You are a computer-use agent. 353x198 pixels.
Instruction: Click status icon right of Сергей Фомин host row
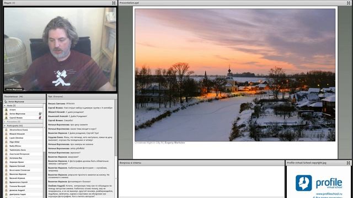[40, 118]
